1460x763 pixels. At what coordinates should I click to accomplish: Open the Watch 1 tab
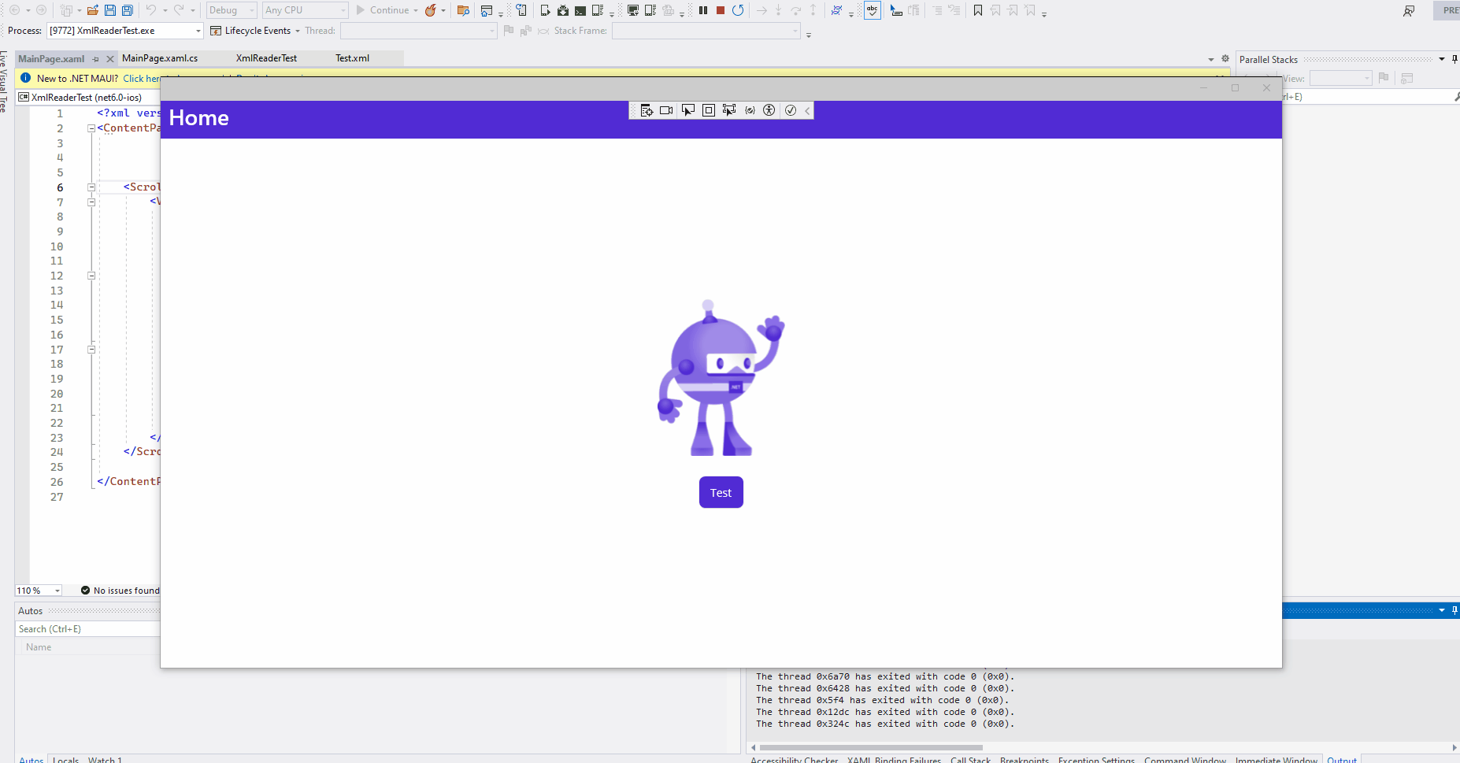pos(105,760)
